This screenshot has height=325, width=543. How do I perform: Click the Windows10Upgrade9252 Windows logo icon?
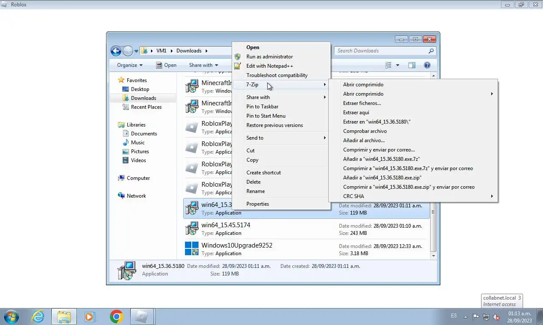click(x=192, y=249)
